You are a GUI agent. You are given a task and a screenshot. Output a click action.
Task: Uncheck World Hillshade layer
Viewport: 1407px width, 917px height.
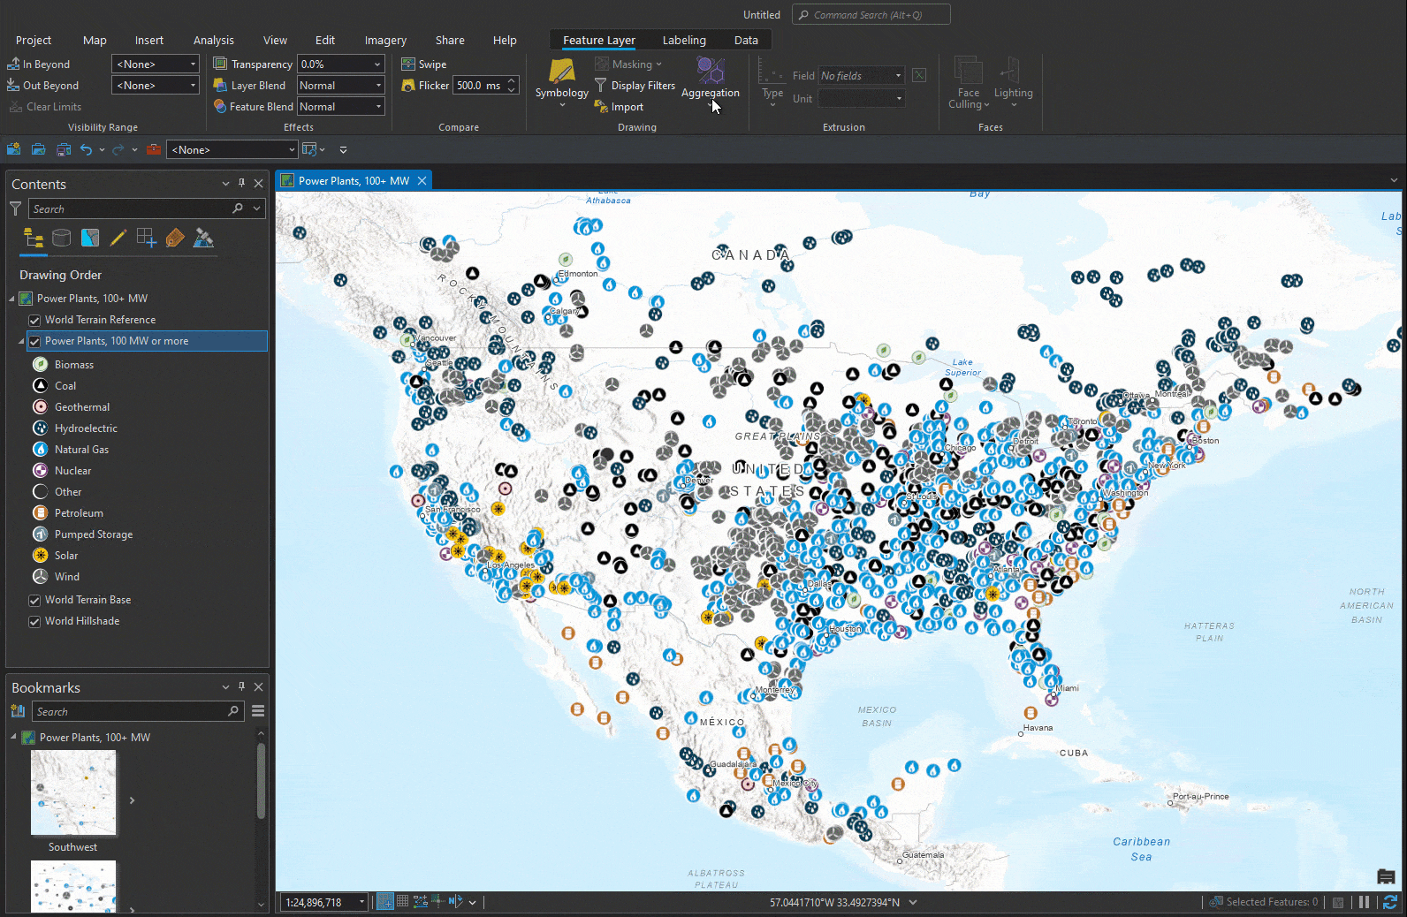coord(34,621)
